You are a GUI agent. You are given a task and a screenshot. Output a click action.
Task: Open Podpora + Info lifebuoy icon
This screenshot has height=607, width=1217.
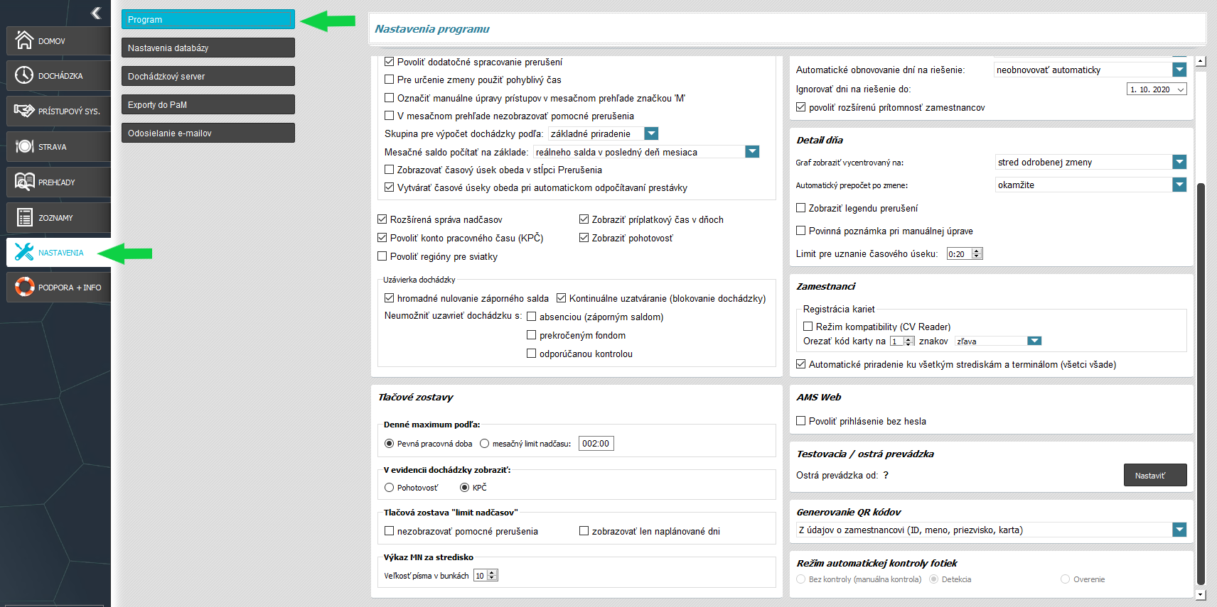pos(24,287)
